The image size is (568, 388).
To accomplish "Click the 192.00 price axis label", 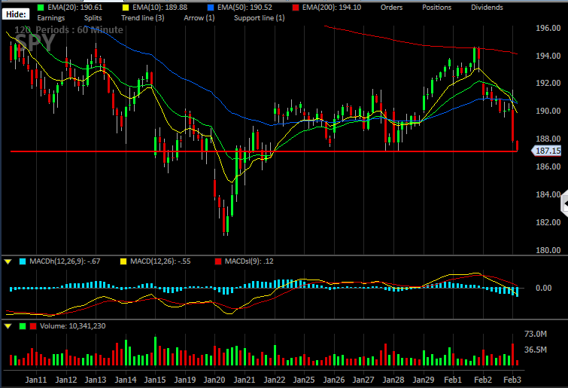I will (x=548, y=83).
